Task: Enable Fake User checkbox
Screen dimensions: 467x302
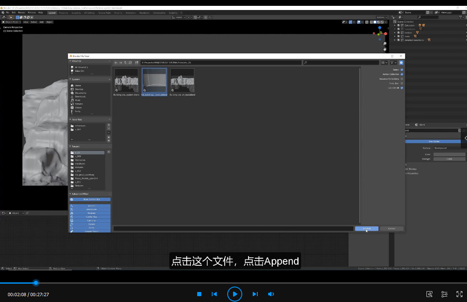Action: (x=402, y=83)
